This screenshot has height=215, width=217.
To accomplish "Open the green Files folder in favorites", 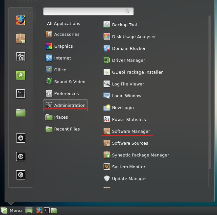I will [21, 112].
